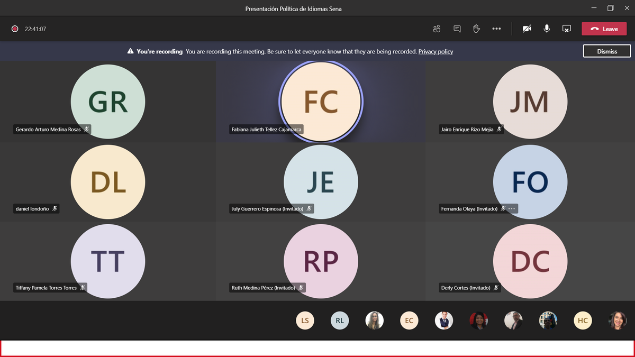Open the More actions menu
Viewport: 635px width, 357px height.
coord(496,29)
